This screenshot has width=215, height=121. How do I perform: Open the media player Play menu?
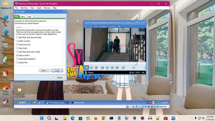pos(96,26)
